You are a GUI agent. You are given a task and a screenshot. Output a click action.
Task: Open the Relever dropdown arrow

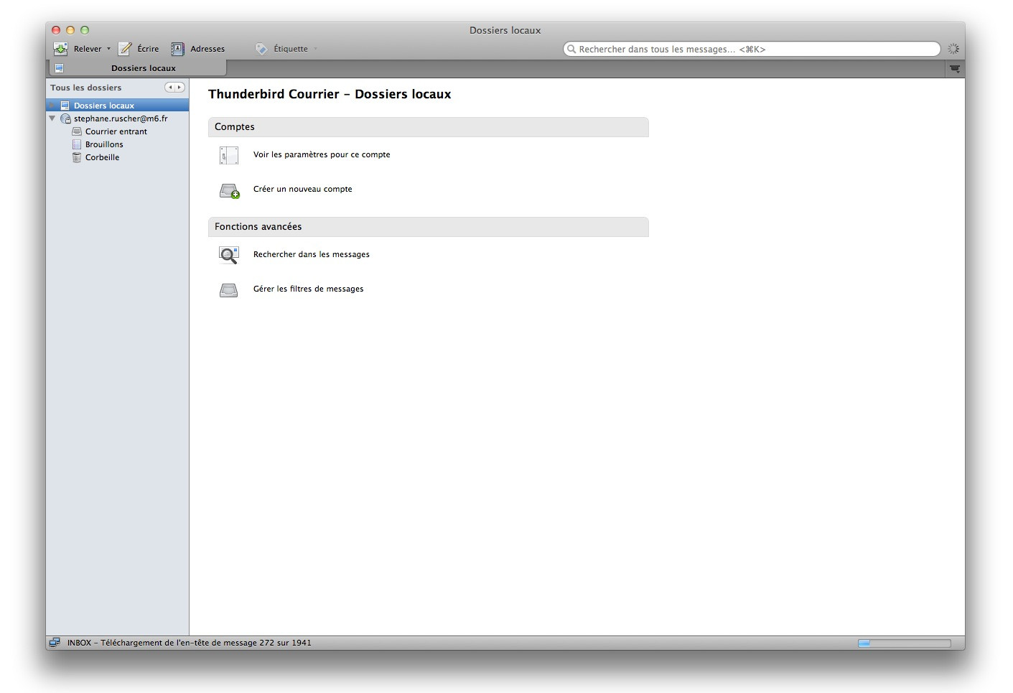click(x=109, y=49)
